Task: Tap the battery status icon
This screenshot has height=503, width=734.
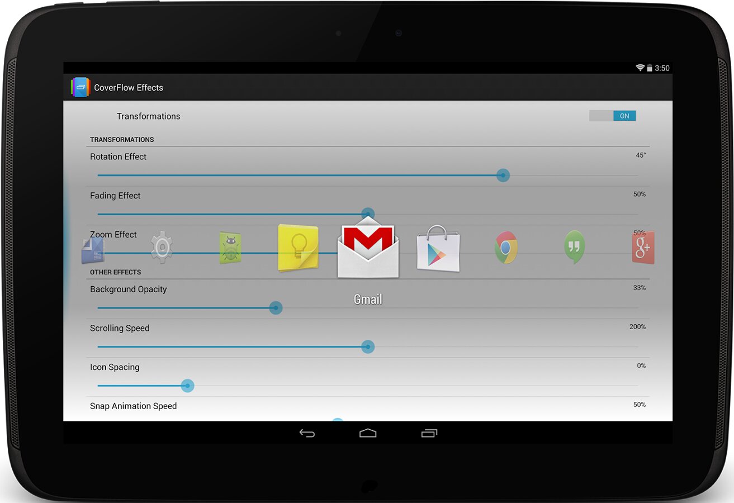Action: coord(650,68)
